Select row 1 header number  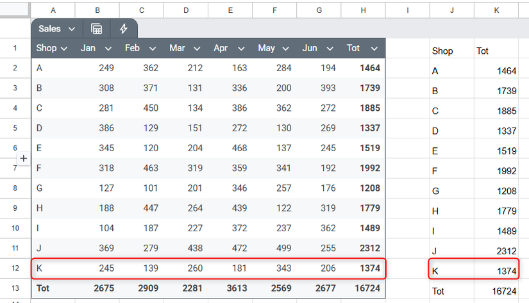point(15,48)
